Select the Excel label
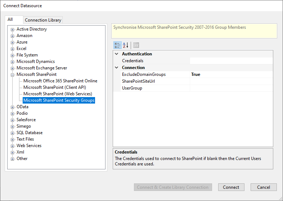Viewport: 283px width, 201px height. click(x=21, y=49)
